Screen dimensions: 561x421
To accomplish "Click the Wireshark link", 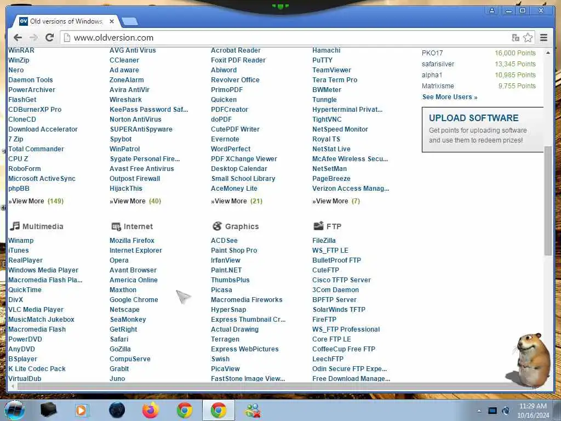I will click(125, 100).
